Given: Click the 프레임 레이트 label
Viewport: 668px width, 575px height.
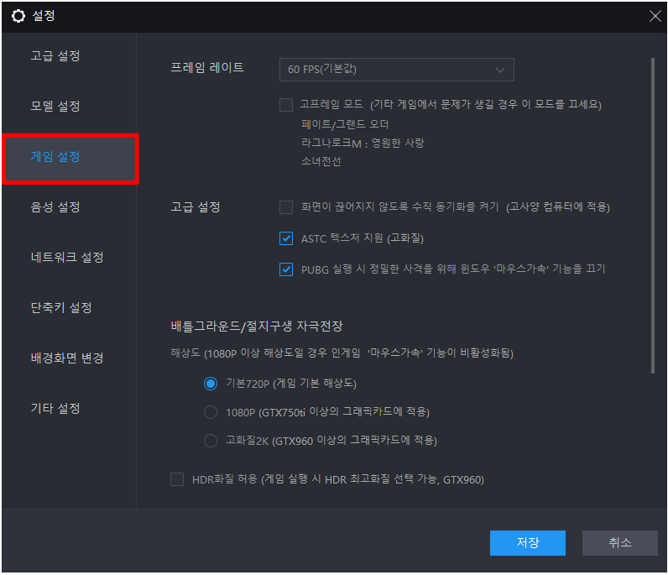Looking at the screenshot, I should (207, 68).
